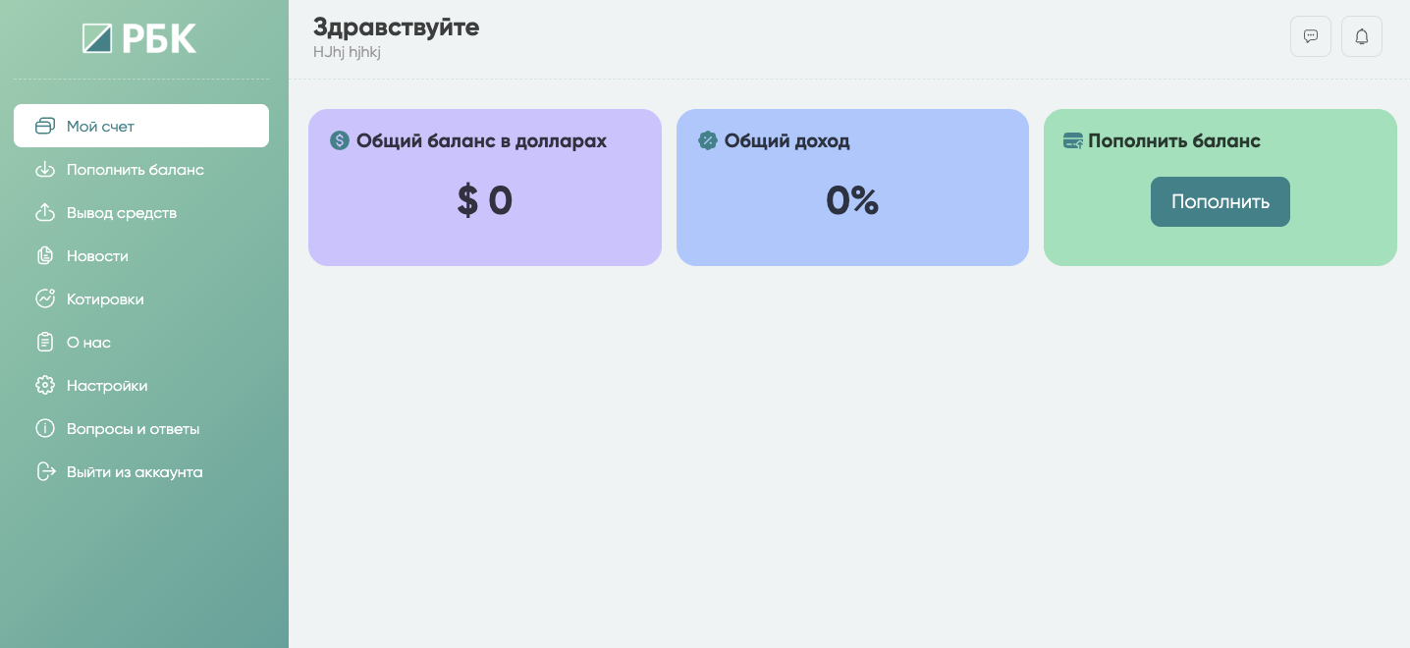Click the RBK logo

[x=139, y=38]
